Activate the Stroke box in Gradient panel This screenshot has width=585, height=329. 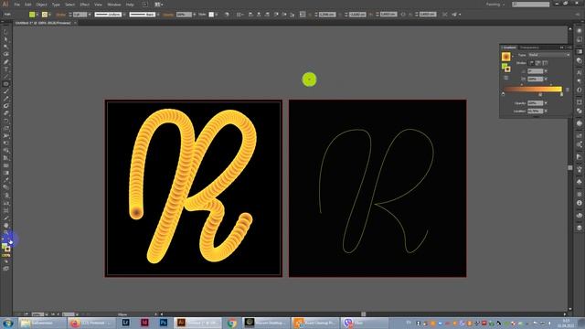(507, 69)
